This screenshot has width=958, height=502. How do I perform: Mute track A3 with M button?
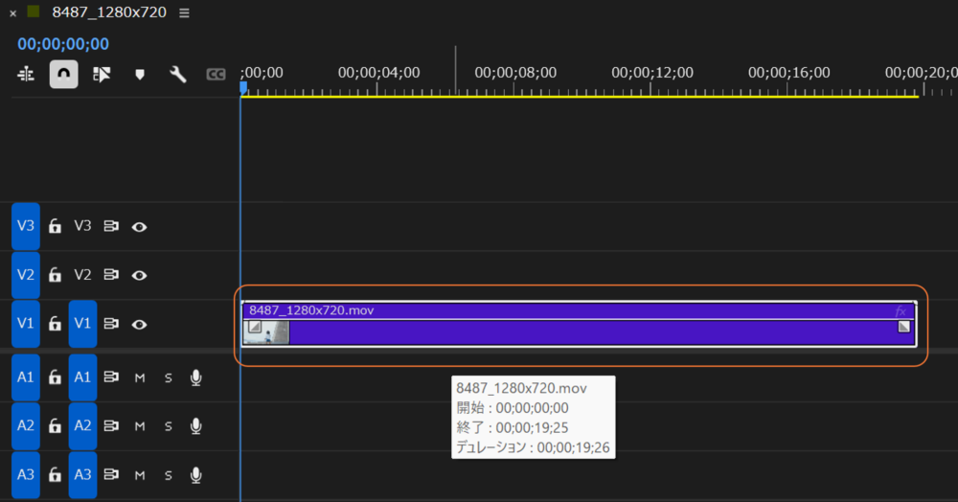[x=140, y=475]
